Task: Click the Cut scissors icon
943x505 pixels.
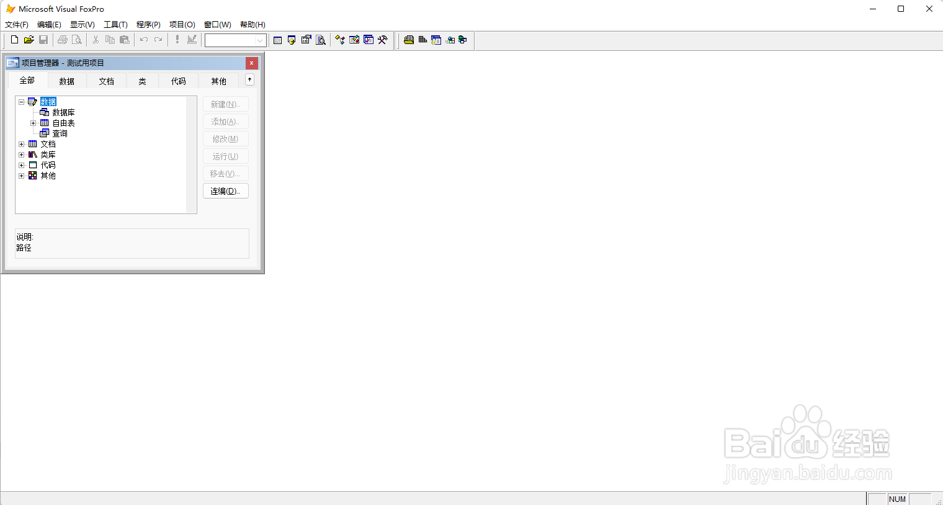Action: pos(96,40)
